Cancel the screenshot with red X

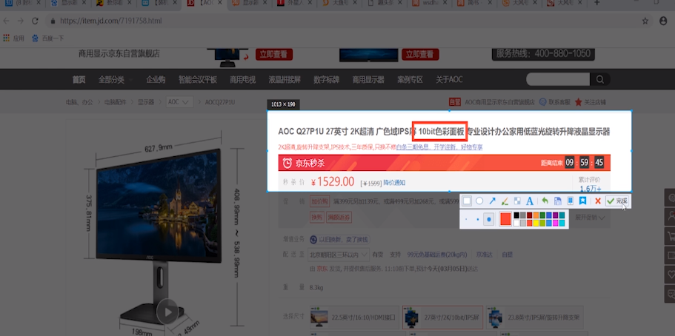click(x=598, y=201)
